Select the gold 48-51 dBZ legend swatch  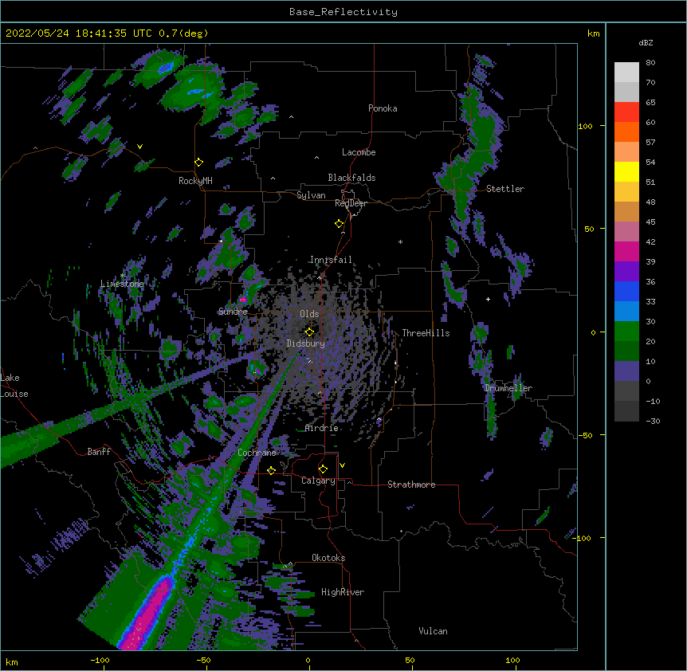(626, 191)
